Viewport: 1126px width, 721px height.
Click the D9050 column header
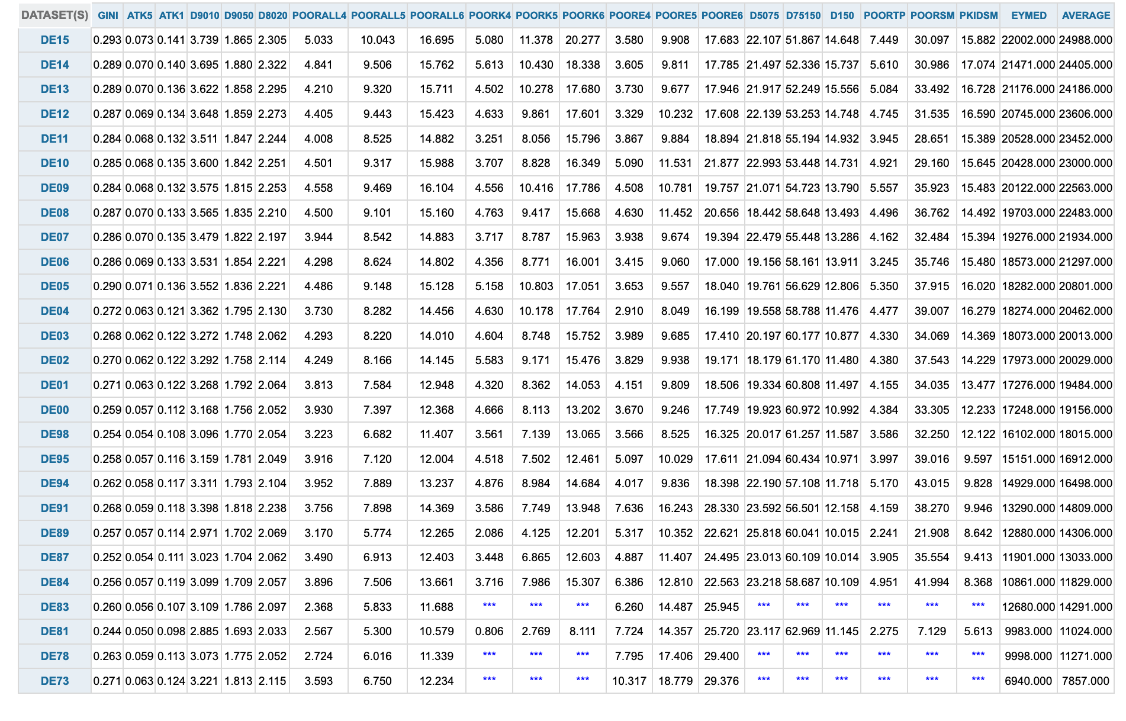[239, 15]
